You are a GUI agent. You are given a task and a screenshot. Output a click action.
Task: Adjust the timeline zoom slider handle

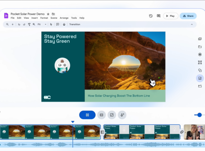(x=199, y=115)
